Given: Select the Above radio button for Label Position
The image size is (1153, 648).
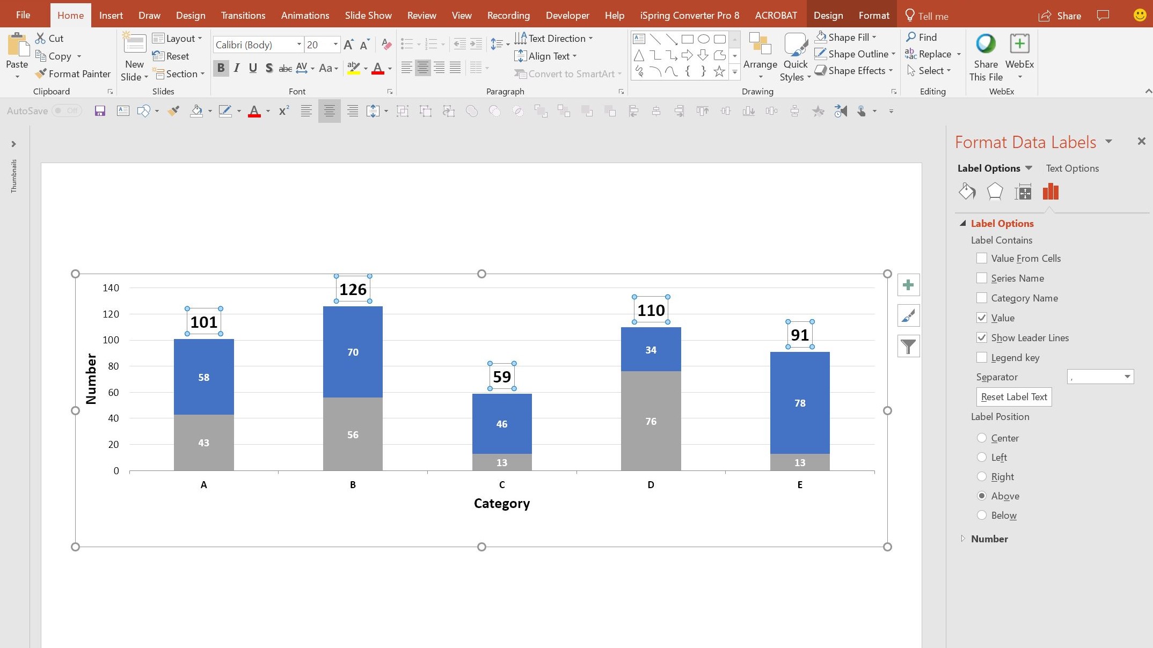Looking at the screenshot, I should (982, 496).
